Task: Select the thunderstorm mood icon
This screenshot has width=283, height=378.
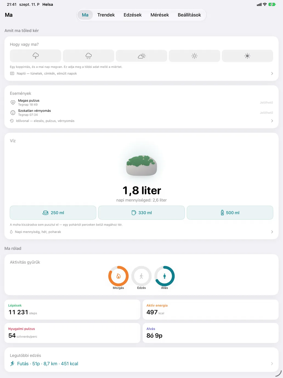Action: click(35, 56)
